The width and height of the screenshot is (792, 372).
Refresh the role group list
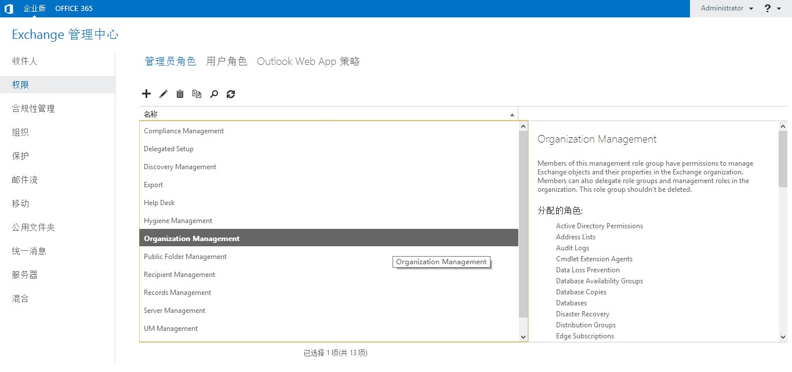pyautogui.click(x=231, y=94)
